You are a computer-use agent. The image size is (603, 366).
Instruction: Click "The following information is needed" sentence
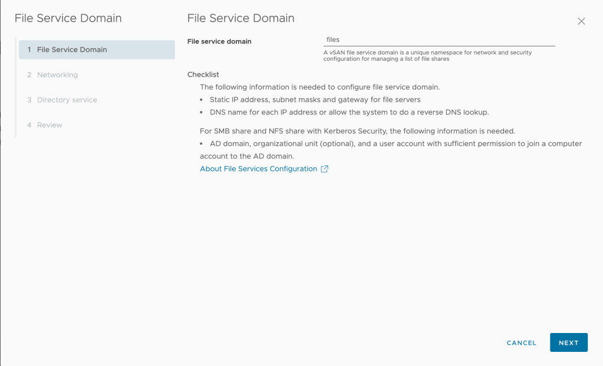pos(319,87)
